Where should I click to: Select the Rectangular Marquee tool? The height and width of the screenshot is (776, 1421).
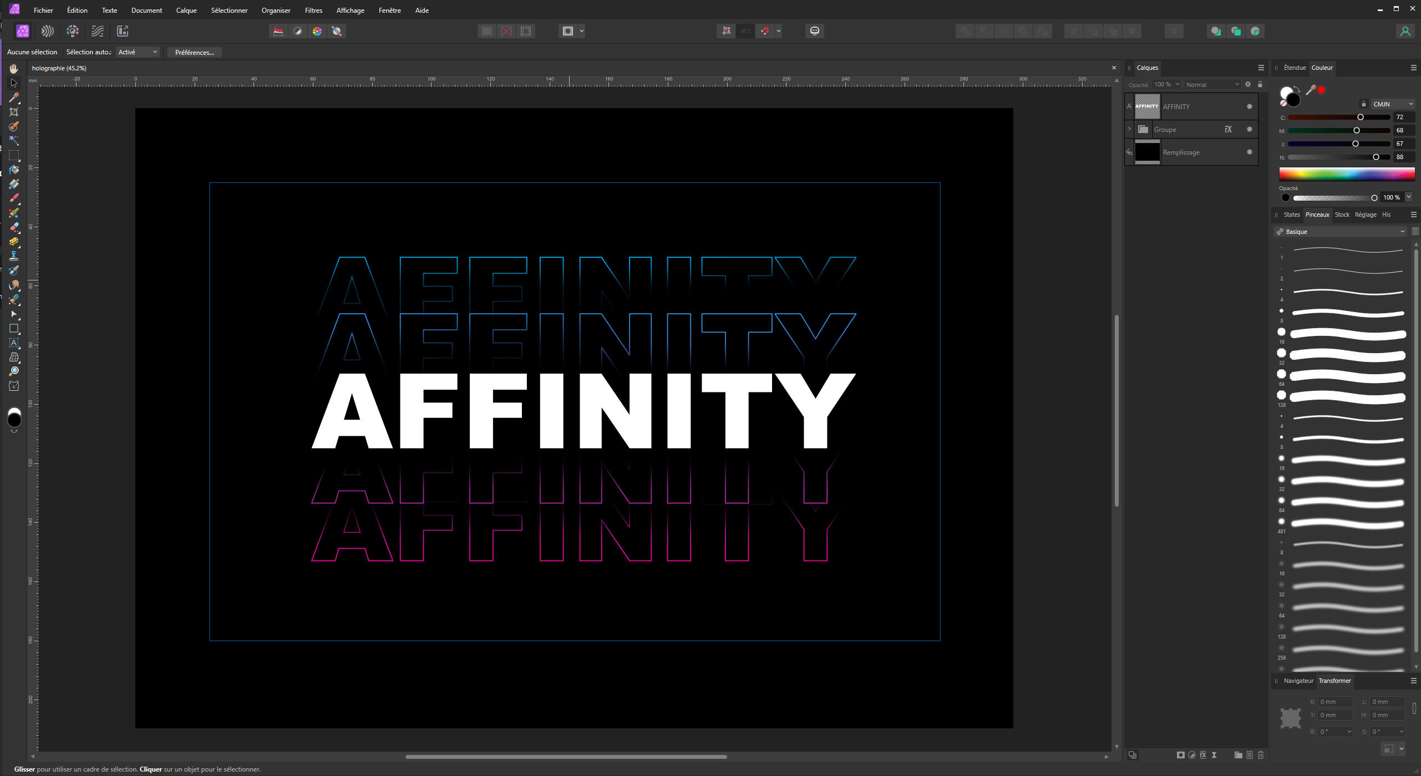tap(14, 155)
